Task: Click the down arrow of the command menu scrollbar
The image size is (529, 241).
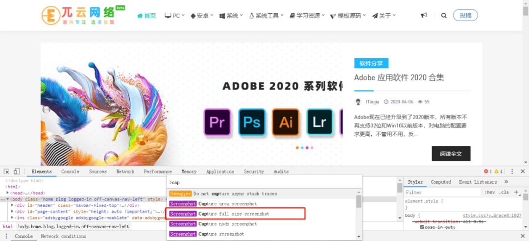Action: coord(359,237)
